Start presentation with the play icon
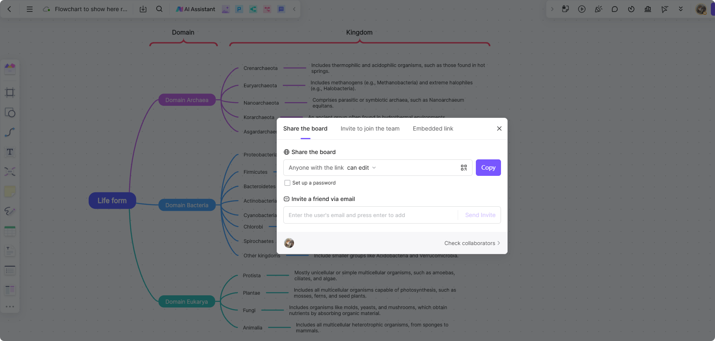715x341 pixels. click(582, 9)
